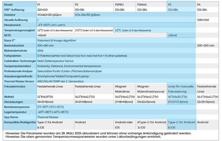Click the 'App Name' row label
222x141 pixels.
pos(11,117)
